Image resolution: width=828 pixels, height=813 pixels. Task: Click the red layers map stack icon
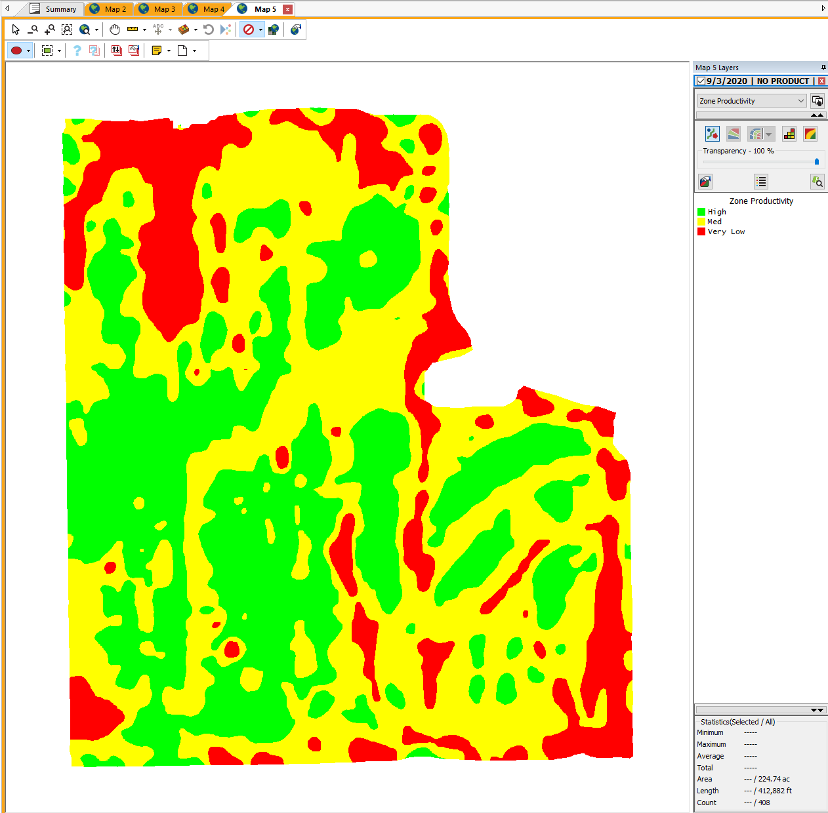click(134, 50)
